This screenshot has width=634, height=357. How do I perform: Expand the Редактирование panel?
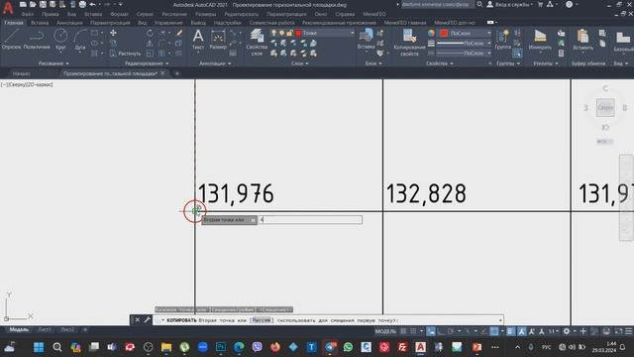pyautogui.click(x=147, y=63)
